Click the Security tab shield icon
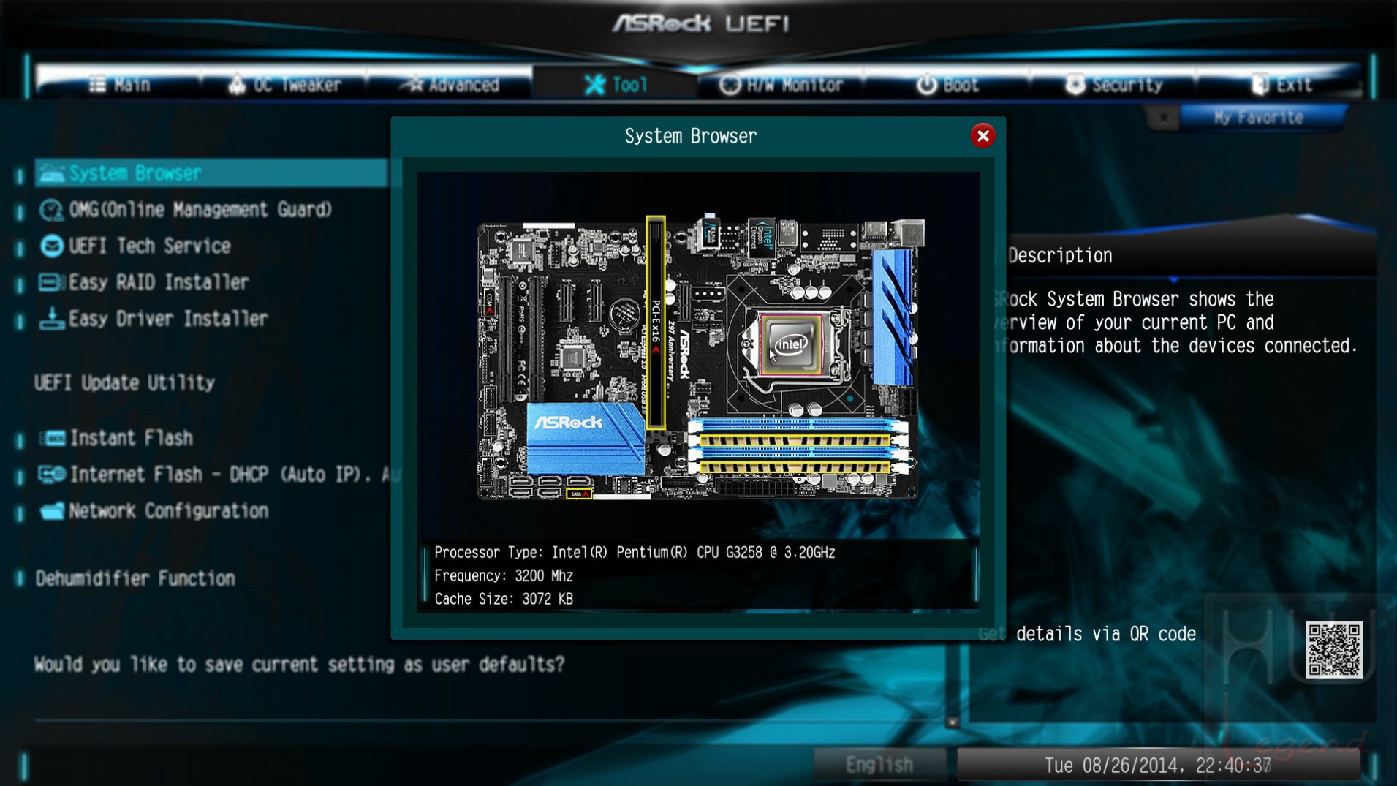The height and width of the screenshot is (786, 1397). click(1074, 85)
